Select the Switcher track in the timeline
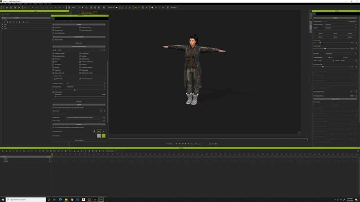 pyautogui.click(x=6, y=161)
